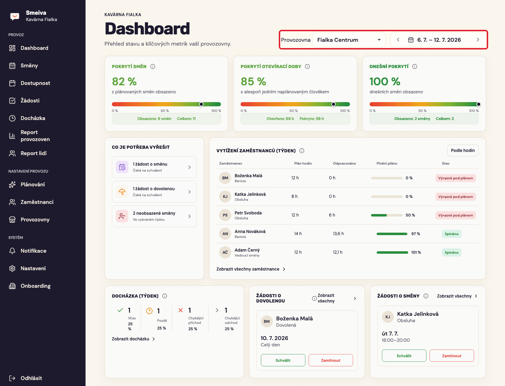Expand the 2 neobsazené směny item
Viewport: 505px width, 386px height.
154,216
